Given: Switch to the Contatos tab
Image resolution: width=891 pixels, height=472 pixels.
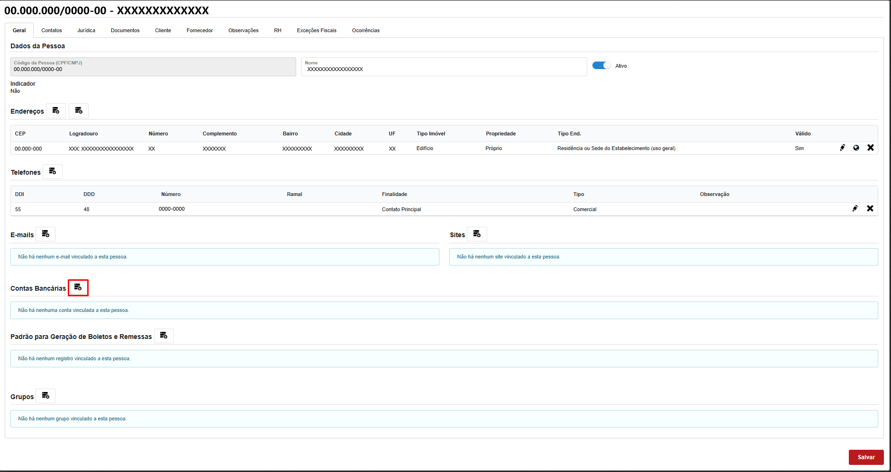Looking at the screenshot, I should (x=51, y=30).
